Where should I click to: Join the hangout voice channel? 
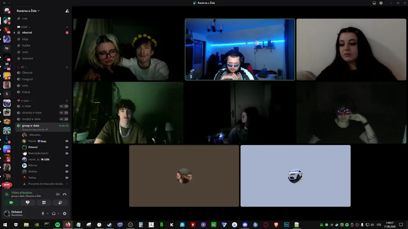pos(42,79)
